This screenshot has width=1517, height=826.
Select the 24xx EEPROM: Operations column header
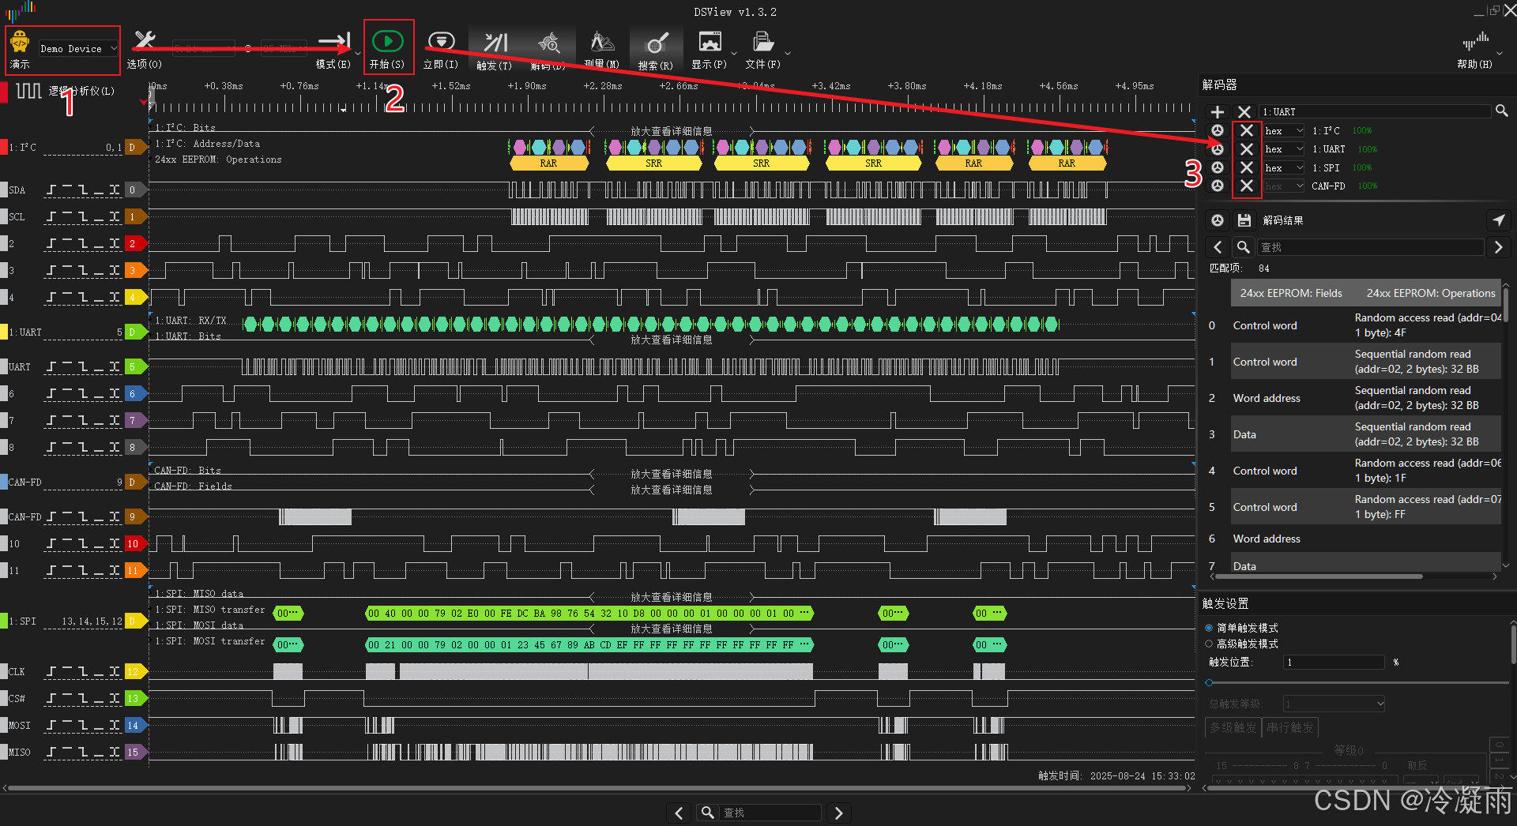click(x=1431, y=293)
